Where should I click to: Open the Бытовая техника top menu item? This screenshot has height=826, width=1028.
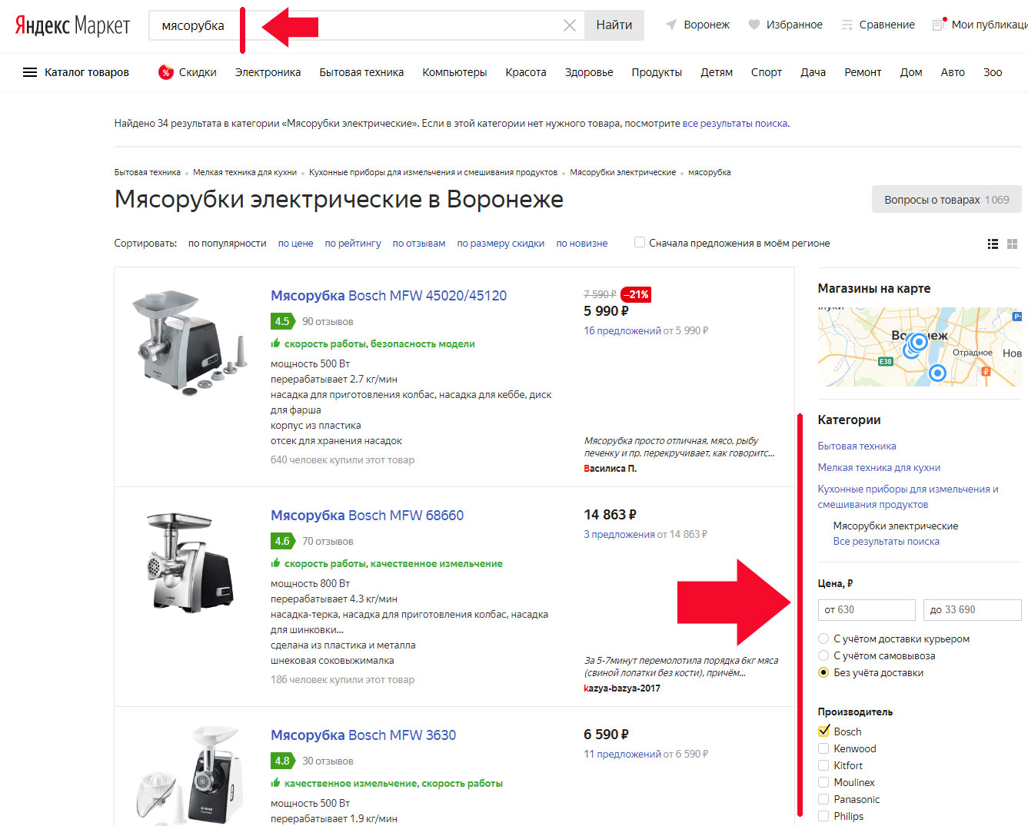[361, 72]
